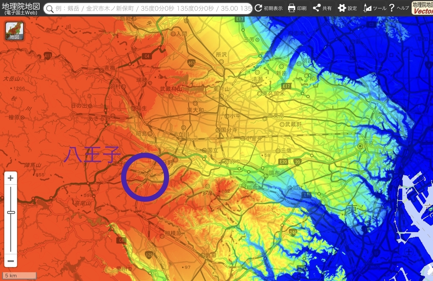Screen dimensions: 433x281
Task: Click the 西東京 city label
Action: [276, 115]
